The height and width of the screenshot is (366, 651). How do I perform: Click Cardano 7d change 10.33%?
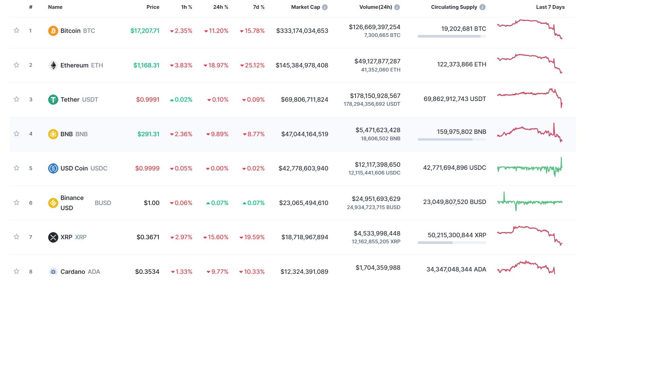(252, 272)
